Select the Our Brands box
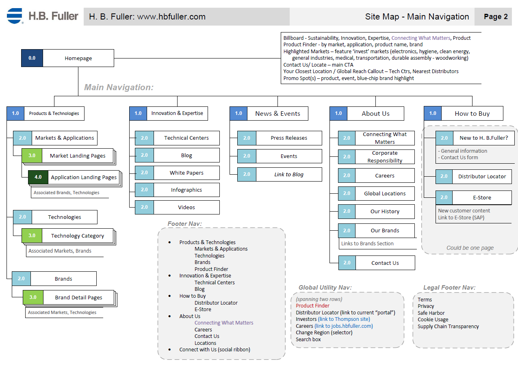 point(376,231)
